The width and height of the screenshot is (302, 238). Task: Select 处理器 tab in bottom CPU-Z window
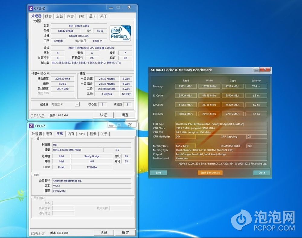(37, 134)
